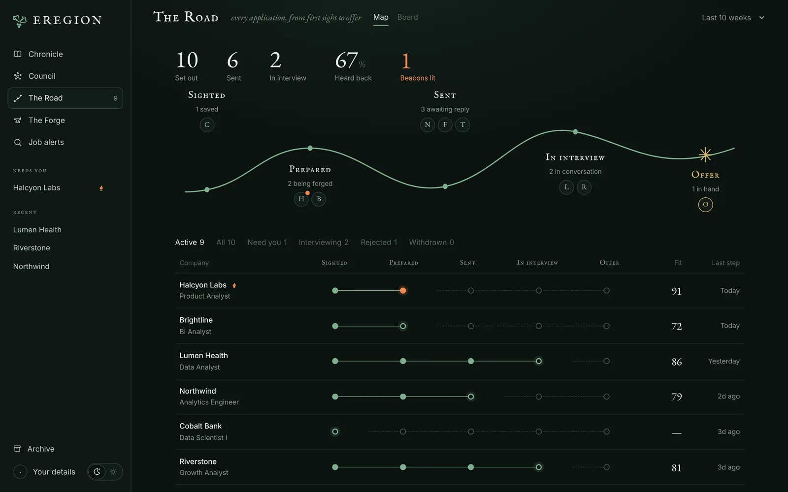Viewport: 788px width, 492px height.
Task: Click the In interview step dot for Lumen Health
Action: 539,361
